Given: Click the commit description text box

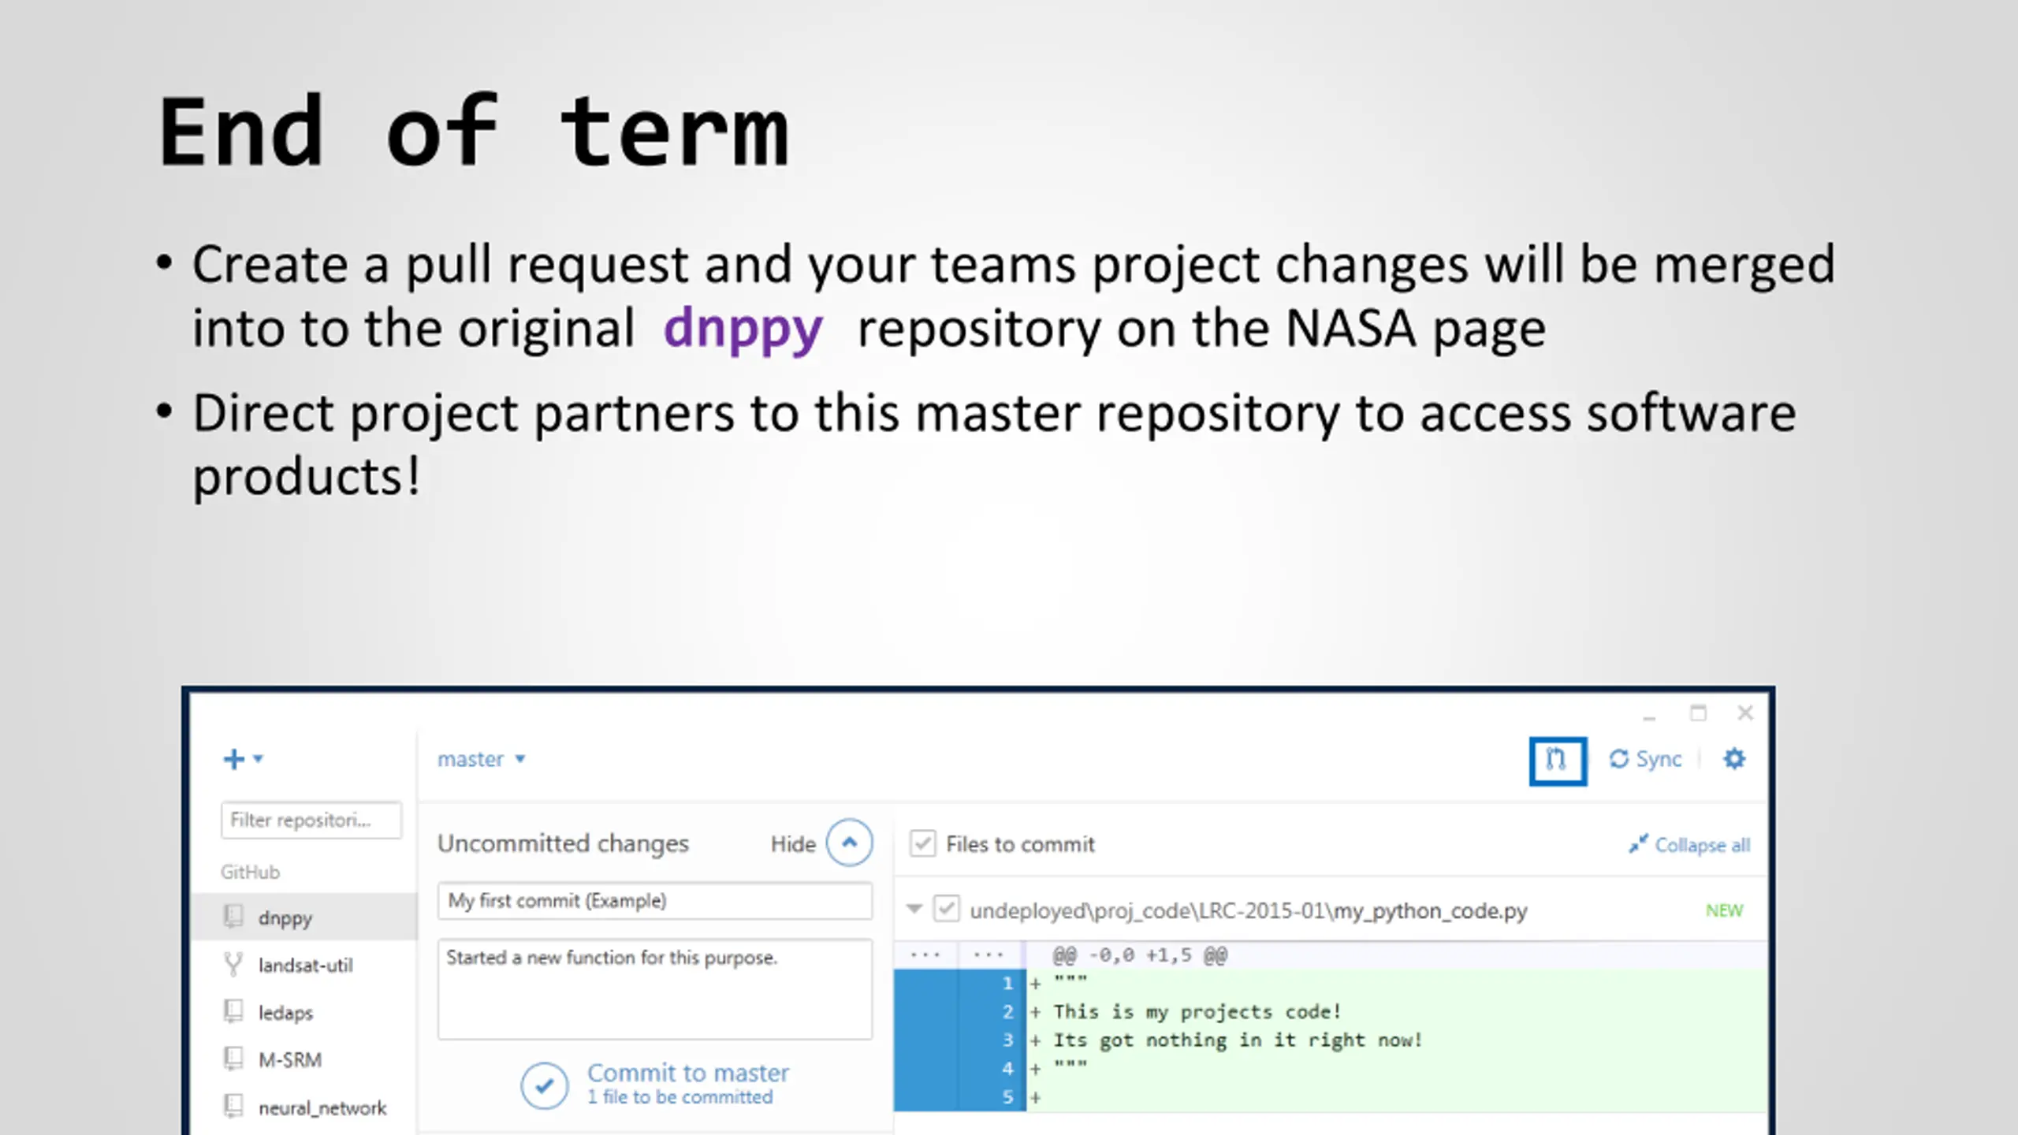Looking at the screenshot, I should (655, 988).
